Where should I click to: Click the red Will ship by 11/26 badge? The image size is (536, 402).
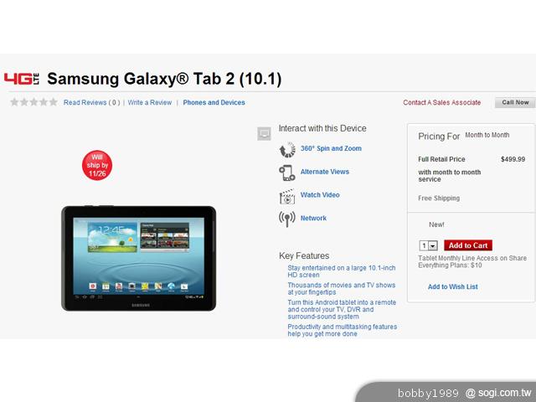[x=97, y=166]
